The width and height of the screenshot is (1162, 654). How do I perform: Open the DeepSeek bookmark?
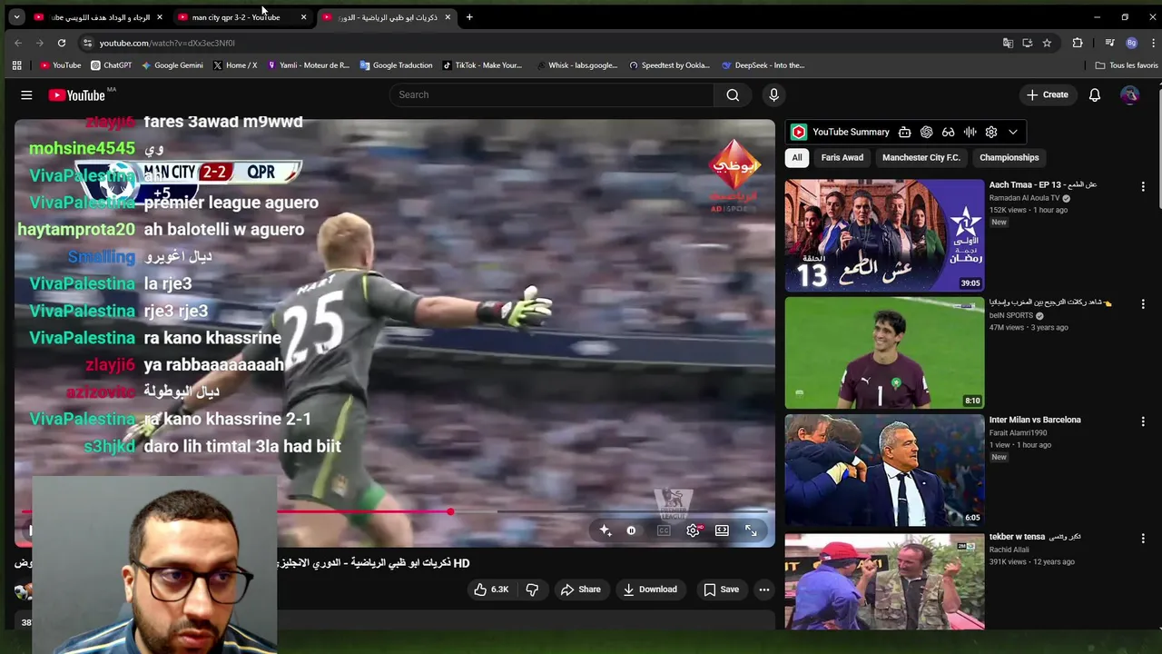pyautogui.click(x=763, y=65)
